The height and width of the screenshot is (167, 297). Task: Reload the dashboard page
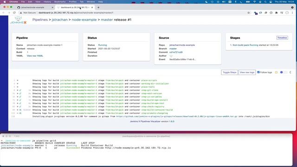pos(14,13)
